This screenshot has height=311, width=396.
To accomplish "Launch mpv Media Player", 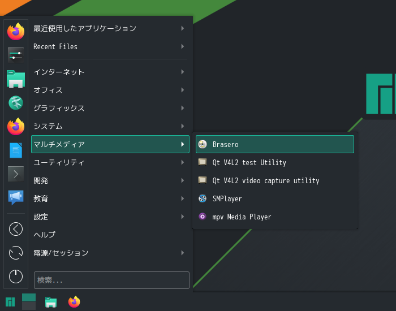I will click(x=275, y=217).
